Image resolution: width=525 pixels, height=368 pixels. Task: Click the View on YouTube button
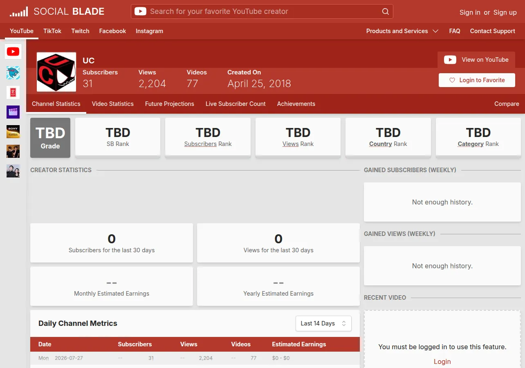[x=476, y=60]
